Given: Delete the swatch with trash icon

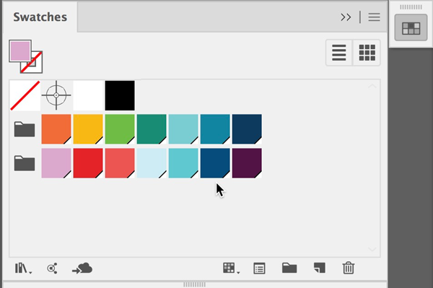Looking at the screenshot, I should [x=349, y=268].
